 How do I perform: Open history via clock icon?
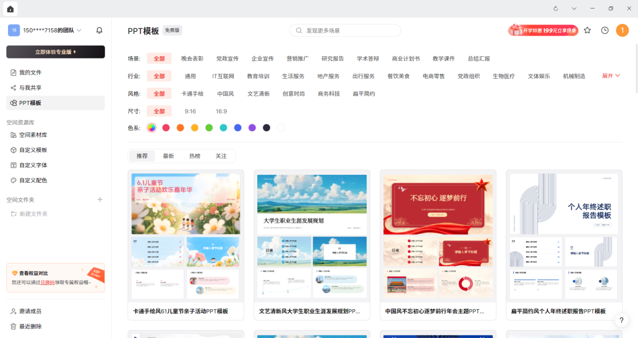point(605,30)
